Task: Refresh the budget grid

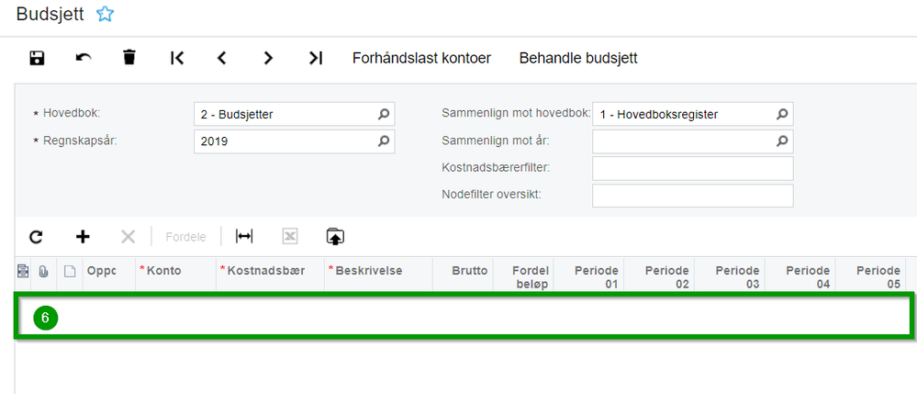Action: tap(36, 236)
